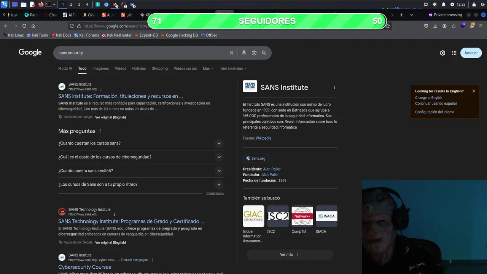Screen dimensions: 487x274
Task: Switch to the Noticias tab
Action: 139,68
